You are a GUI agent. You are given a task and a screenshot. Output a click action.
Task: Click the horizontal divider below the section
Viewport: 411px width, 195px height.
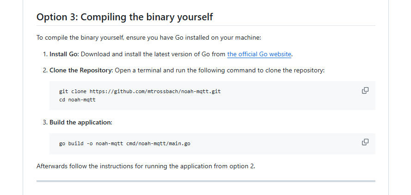click(x=206, y=181)
